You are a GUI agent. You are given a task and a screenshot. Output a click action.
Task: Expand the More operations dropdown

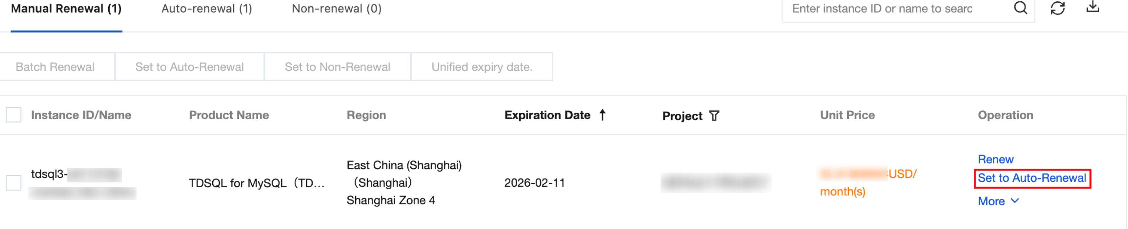pyautogui.click(x=998, y=201)
